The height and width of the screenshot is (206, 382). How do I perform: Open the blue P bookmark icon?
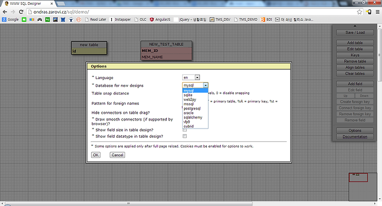[x=55, y=20]
